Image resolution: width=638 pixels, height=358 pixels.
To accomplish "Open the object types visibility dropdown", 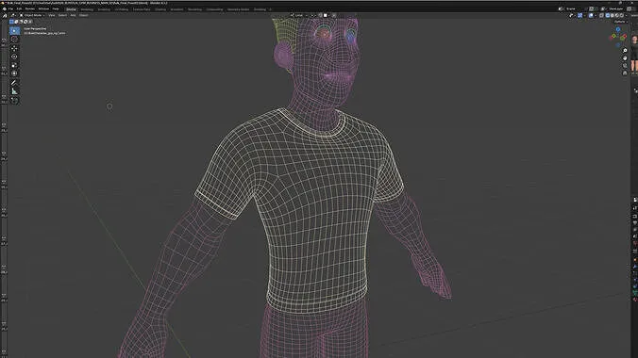I will (572, 15).
